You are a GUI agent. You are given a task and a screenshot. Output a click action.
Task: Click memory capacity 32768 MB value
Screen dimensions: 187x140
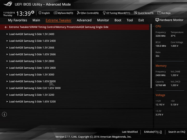161,85
